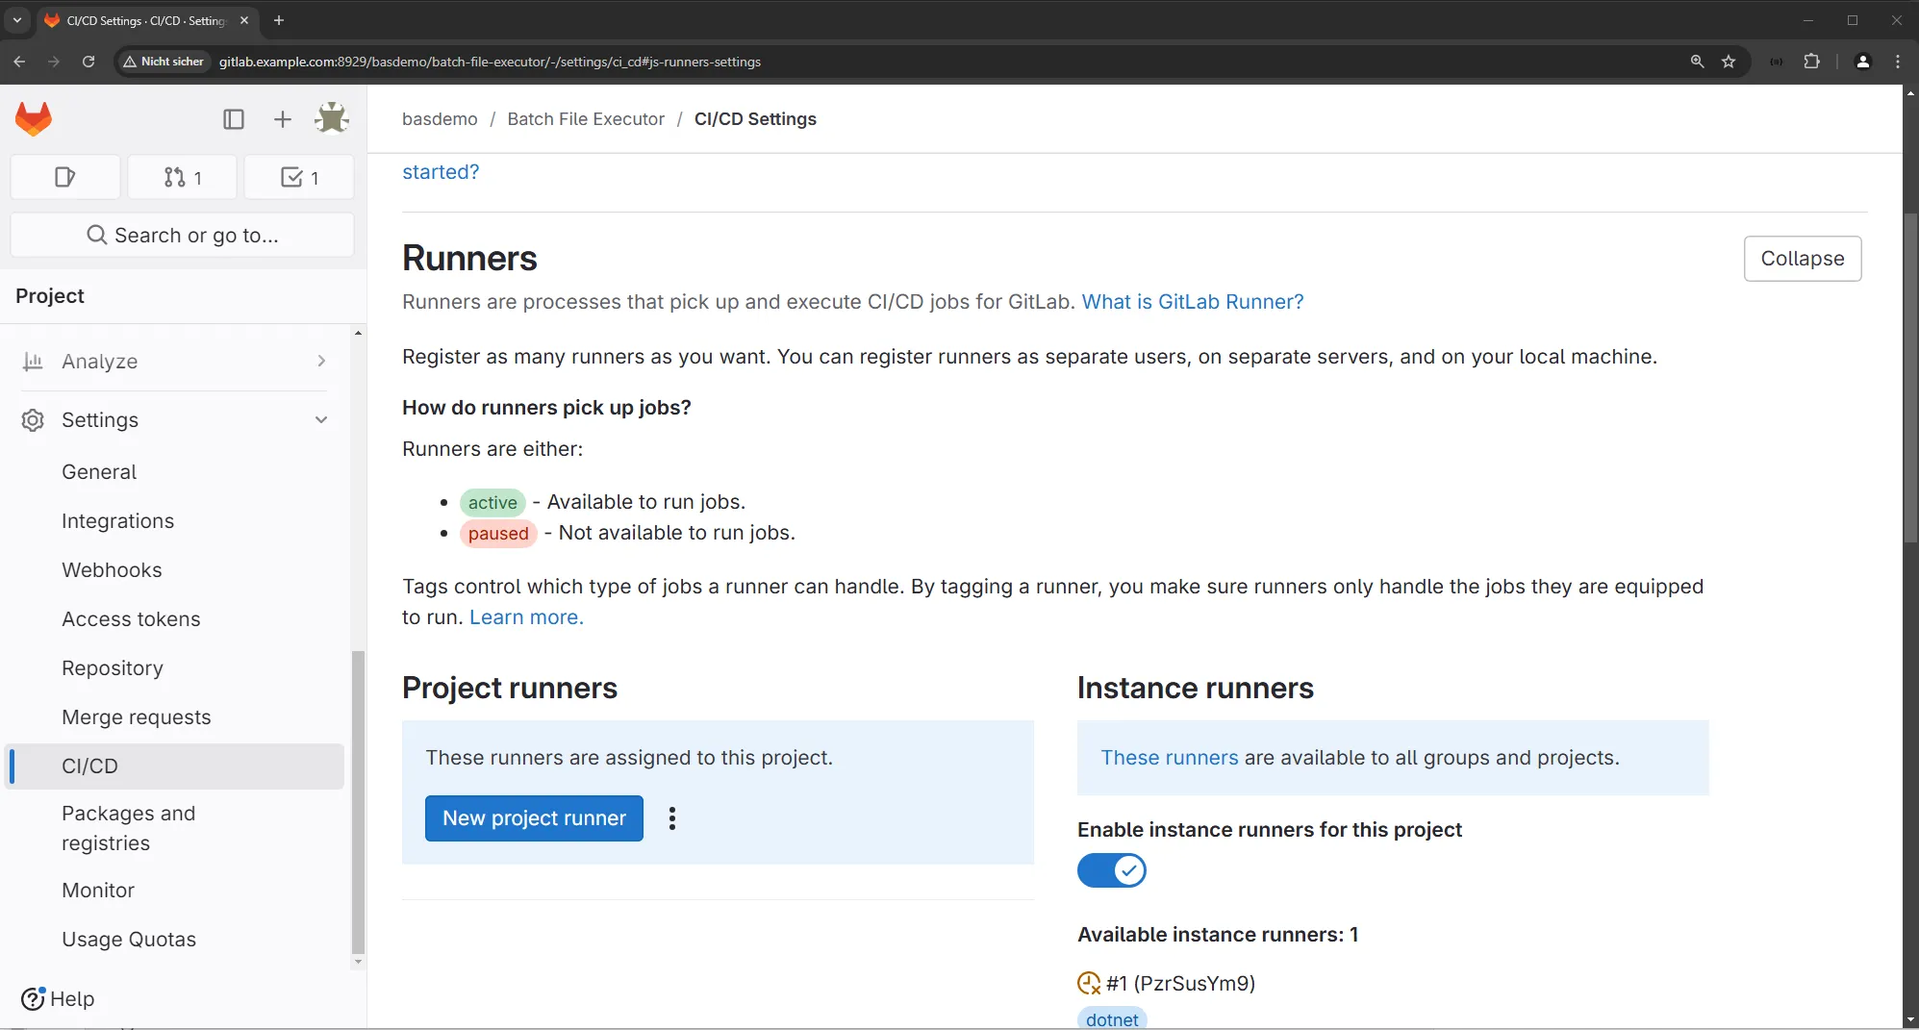
Task: Open Packages and registries settings
Action: 128,828
